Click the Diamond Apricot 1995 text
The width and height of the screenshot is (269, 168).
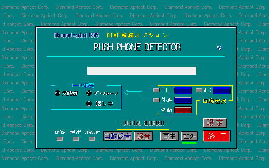[x=76, y=35]
